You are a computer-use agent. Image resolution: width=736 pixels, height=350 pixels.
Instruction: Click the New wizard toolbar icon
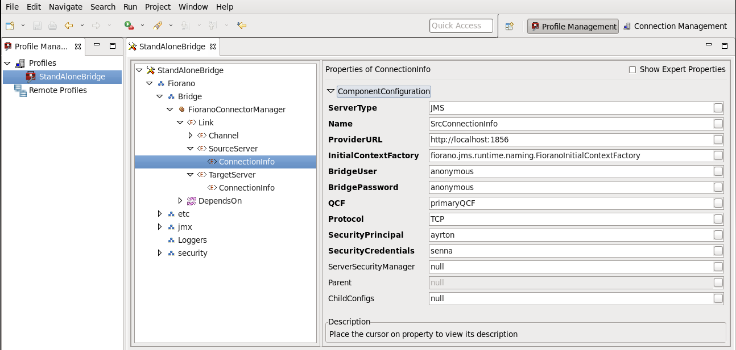(10, 26)
